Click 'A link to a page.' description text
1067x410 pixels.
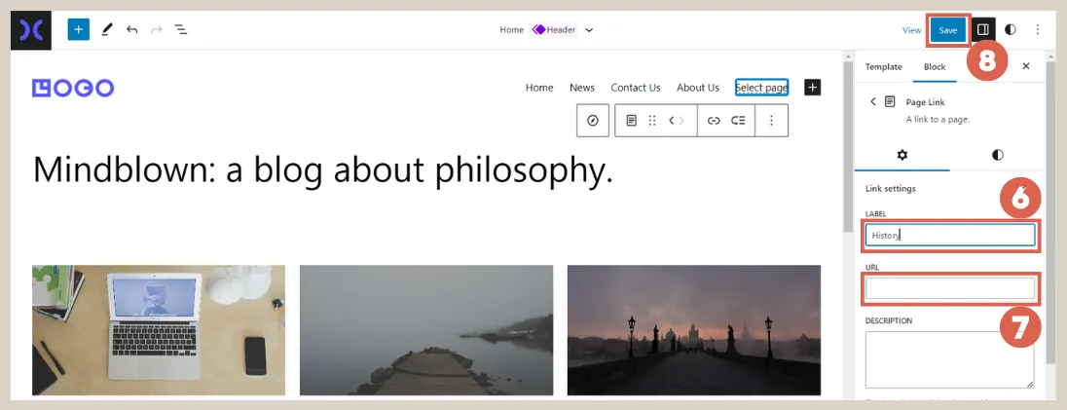click(938, 119)
